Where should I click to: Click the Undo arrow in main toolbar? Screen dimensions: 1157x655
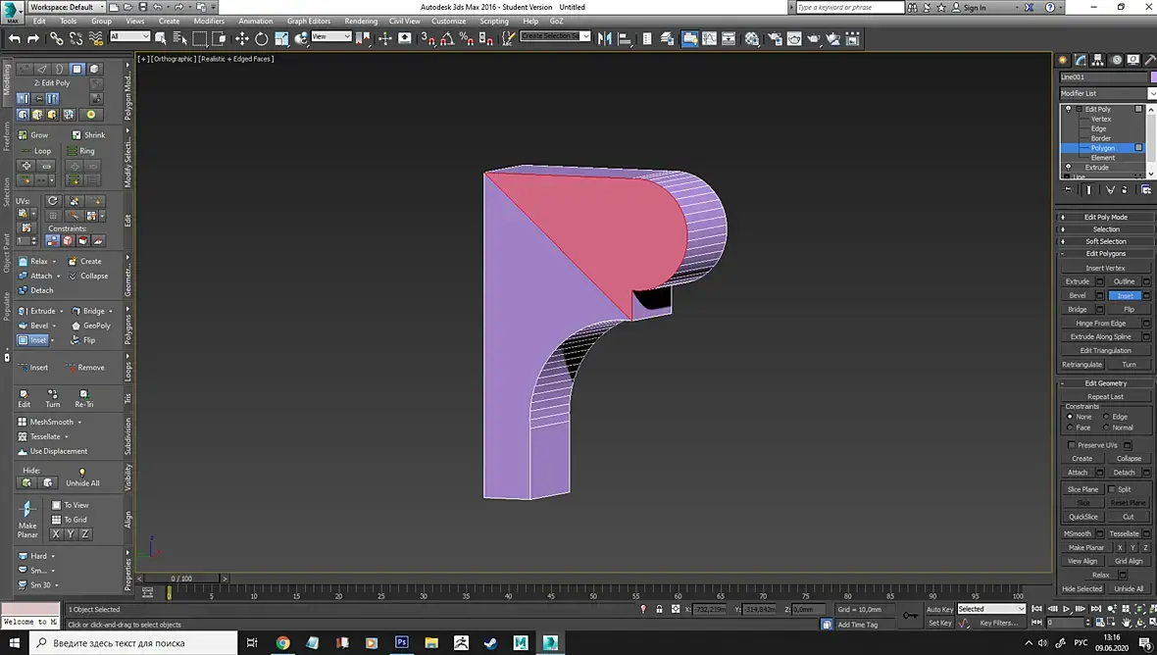pos(15,38)
